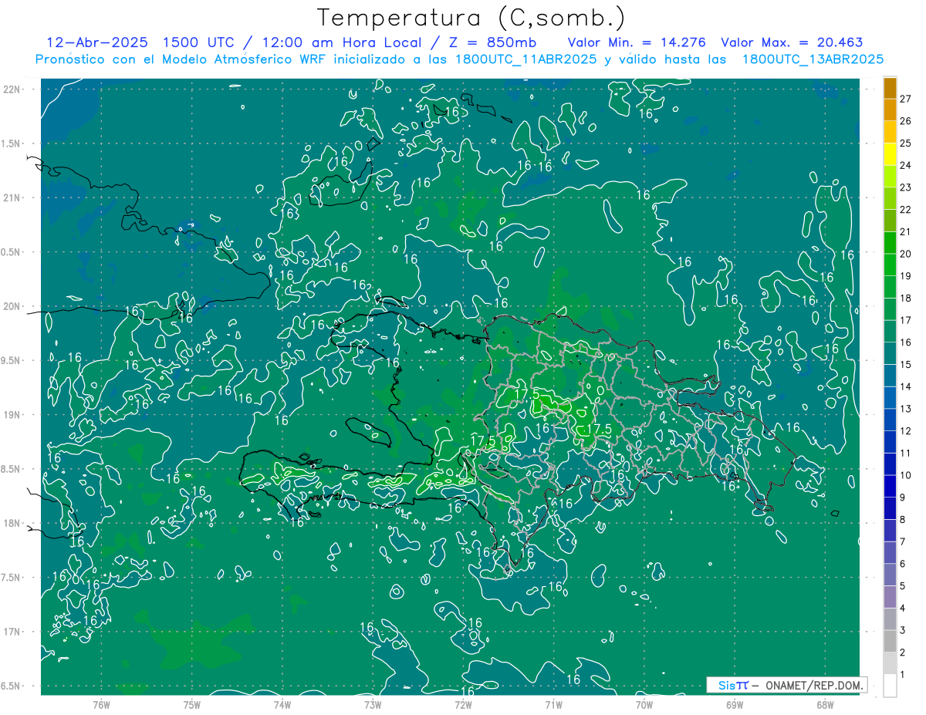Click the '73W' longitude axis label
926x715 pixels.
pyautogui.click(x=373, y=704)
